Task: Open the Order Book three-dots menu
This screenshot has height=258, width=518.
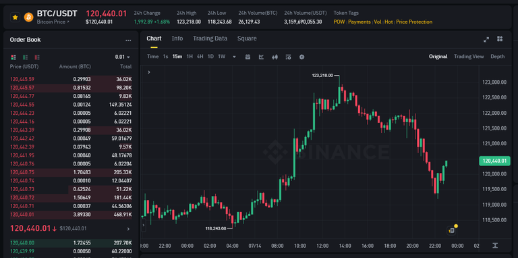Action: point(128,41)
